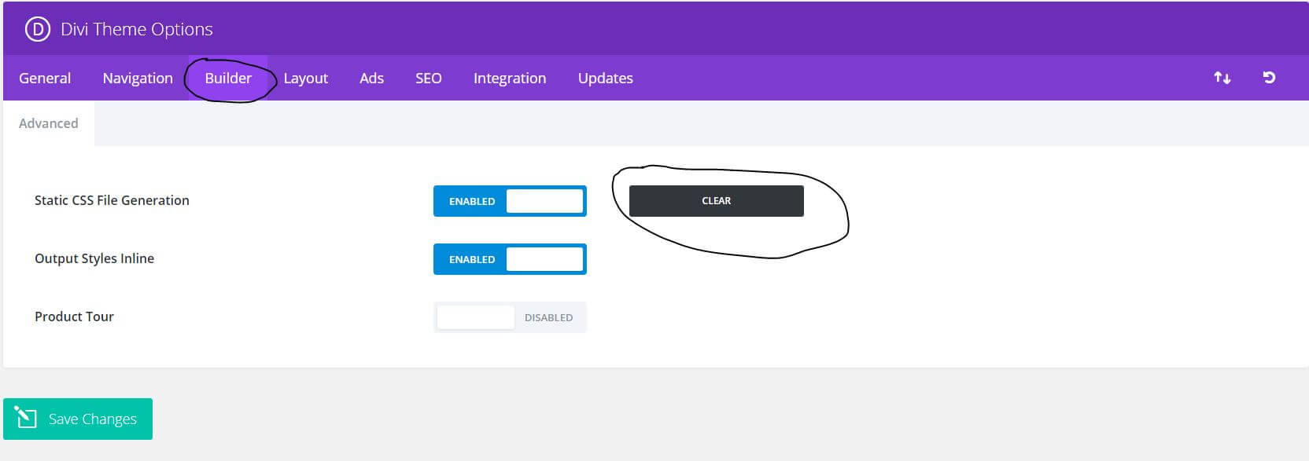Toggle Static CSS File Generation switch
This screenshot has width=1309, height=461.
(x=510, y=201)
